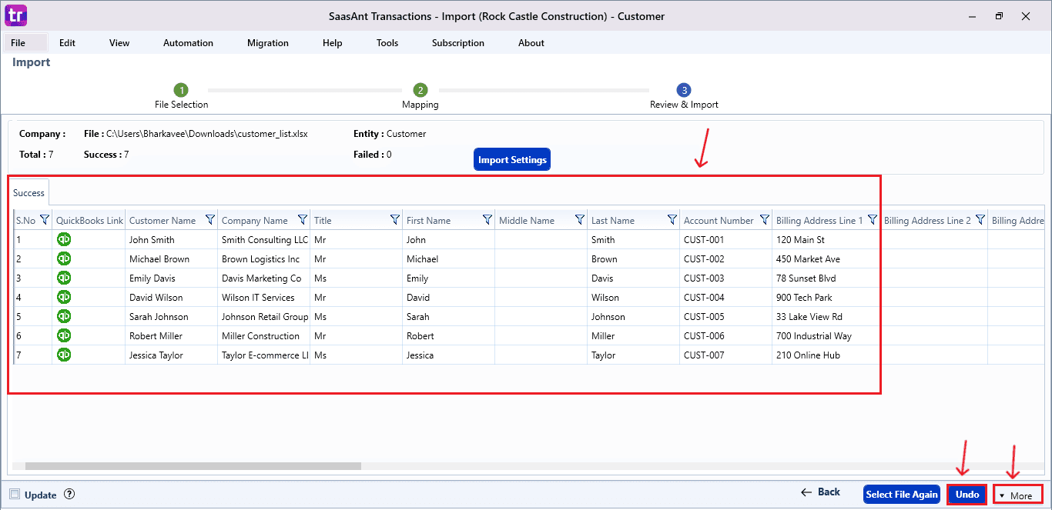Open QuickBooks link for Michael Brown
Viewport: 1052px width, 510px height.
(64, 258)
